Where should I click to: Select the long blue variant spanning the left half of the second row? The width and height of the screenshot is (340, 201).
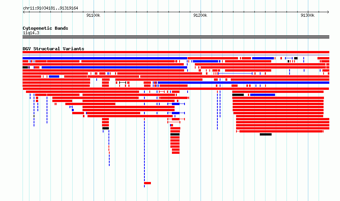click(x=105, y=58)
